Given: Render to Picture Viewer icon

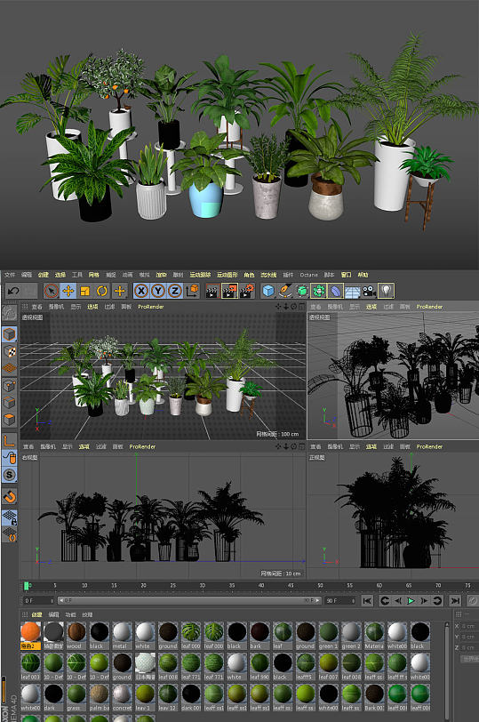Looking at the screenshot, I should point(229,291).
